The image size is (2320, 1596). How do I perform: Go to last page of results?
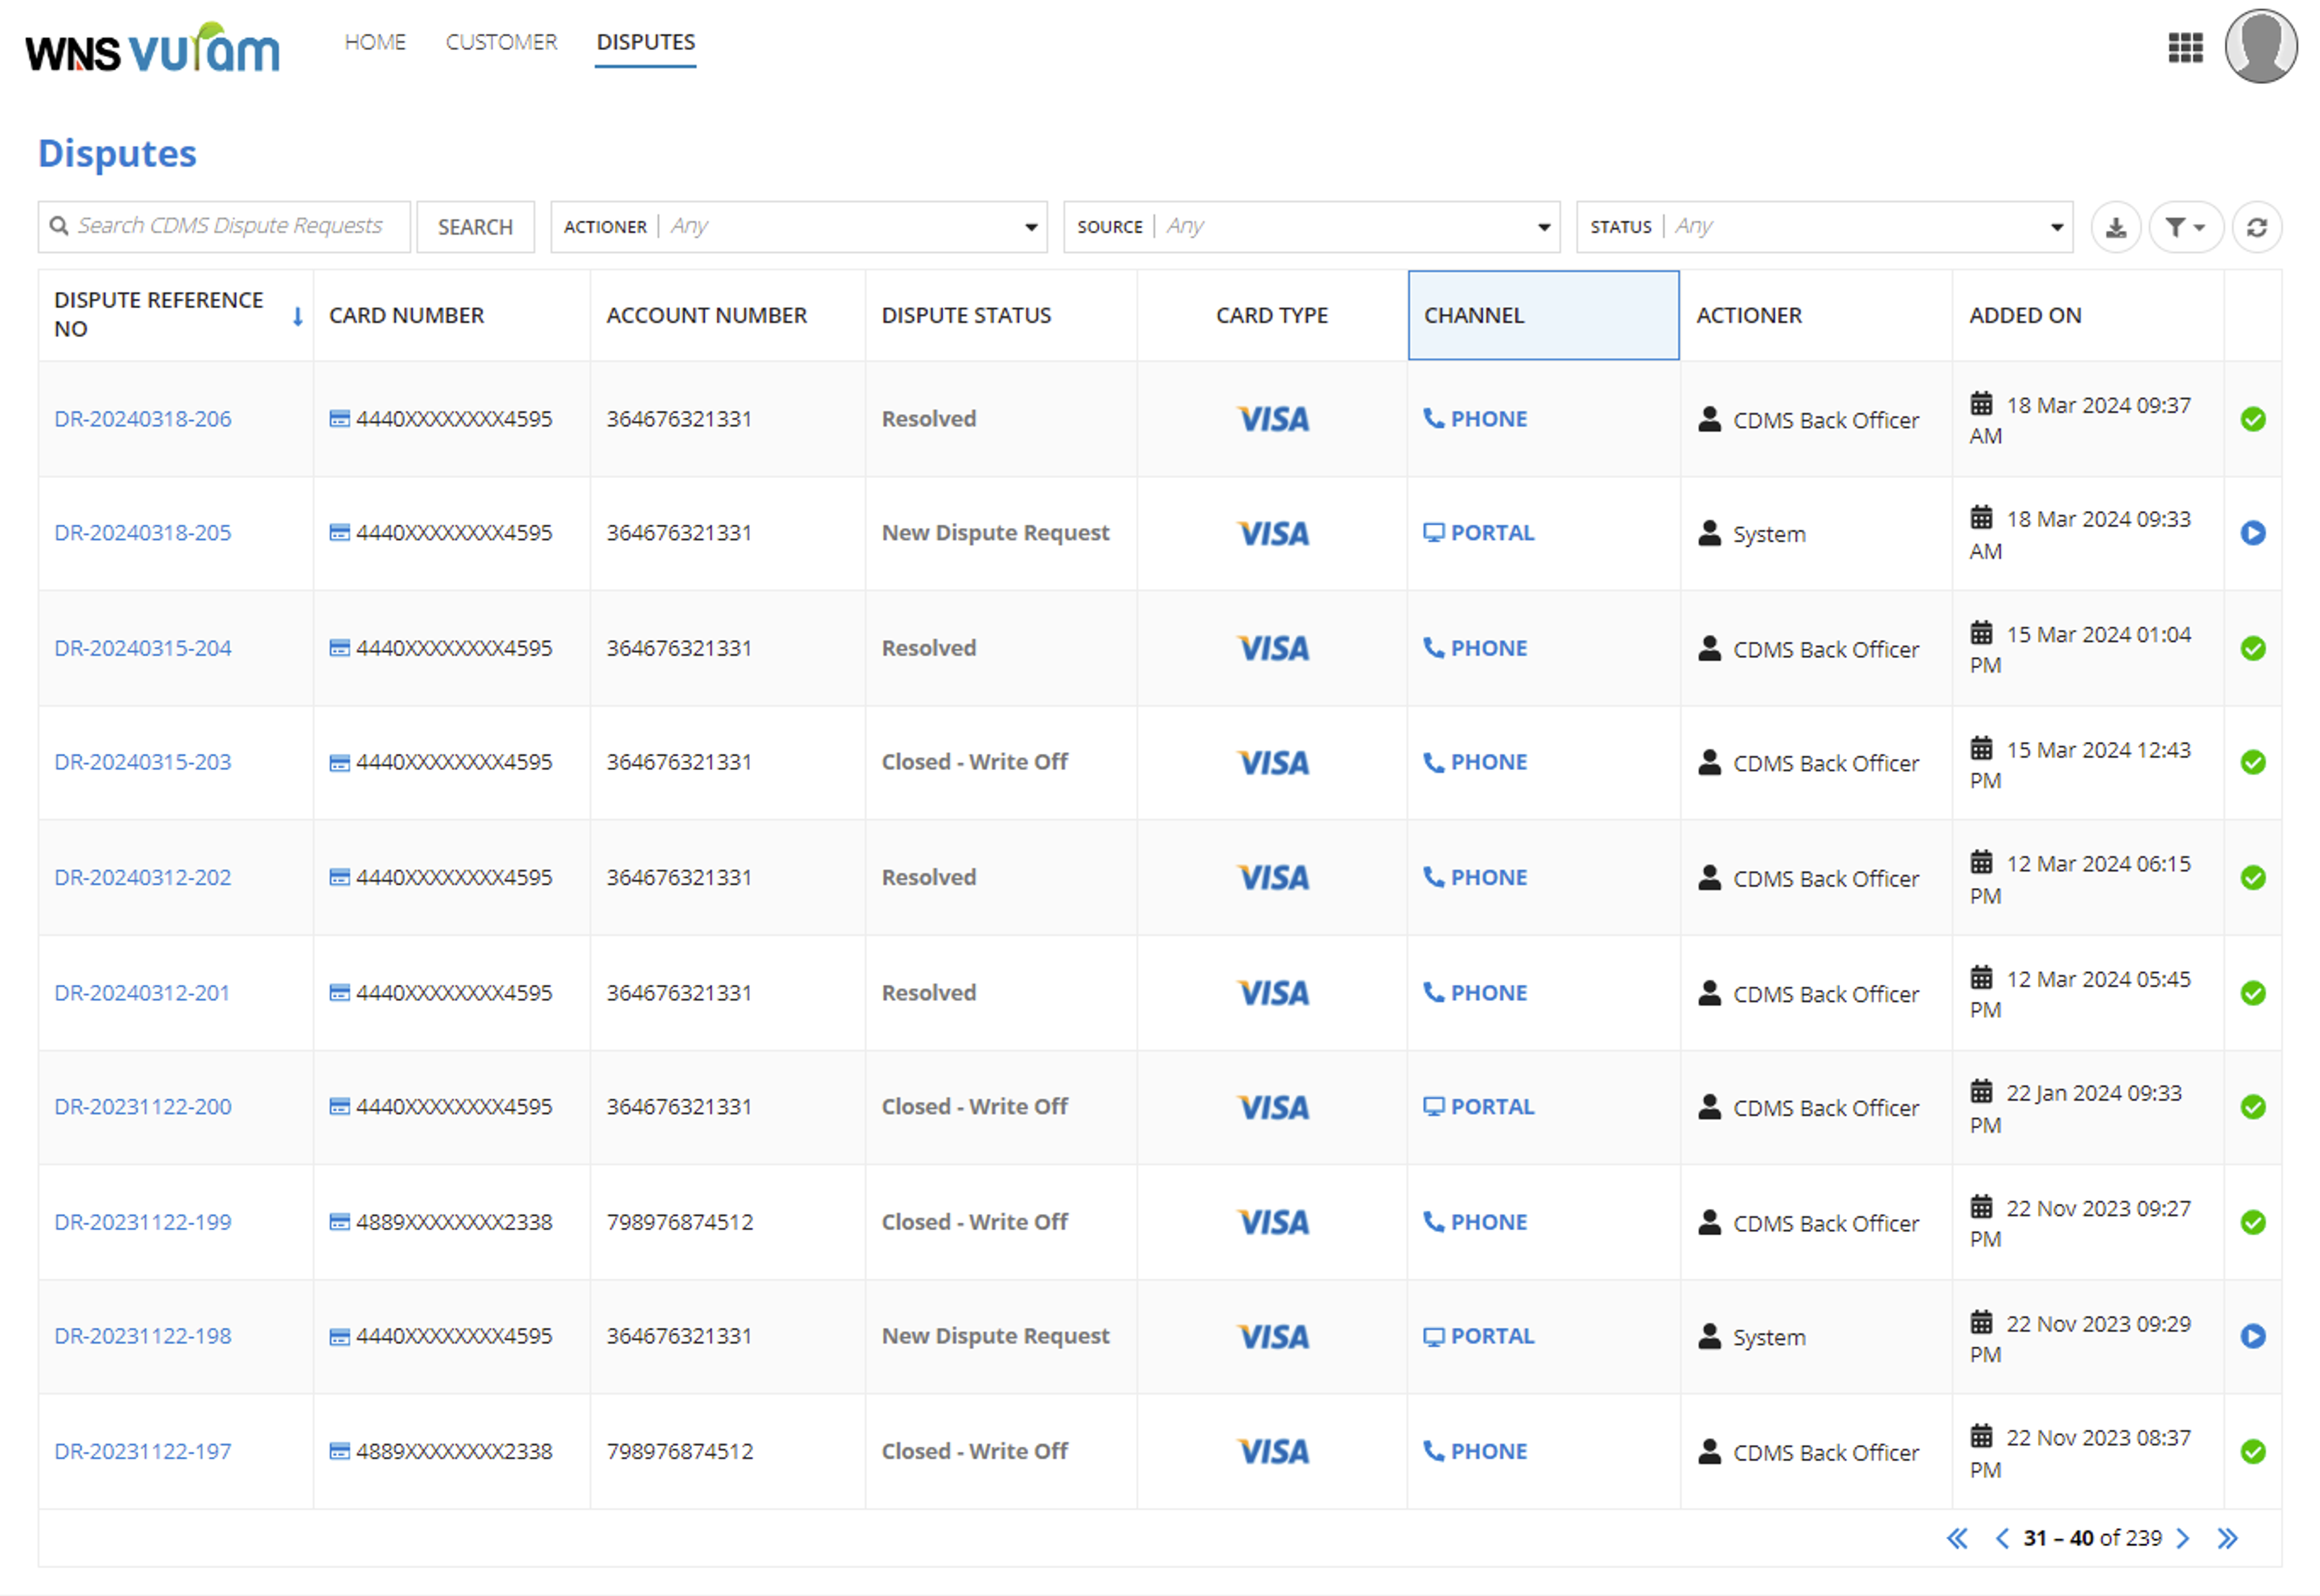2227,1538
